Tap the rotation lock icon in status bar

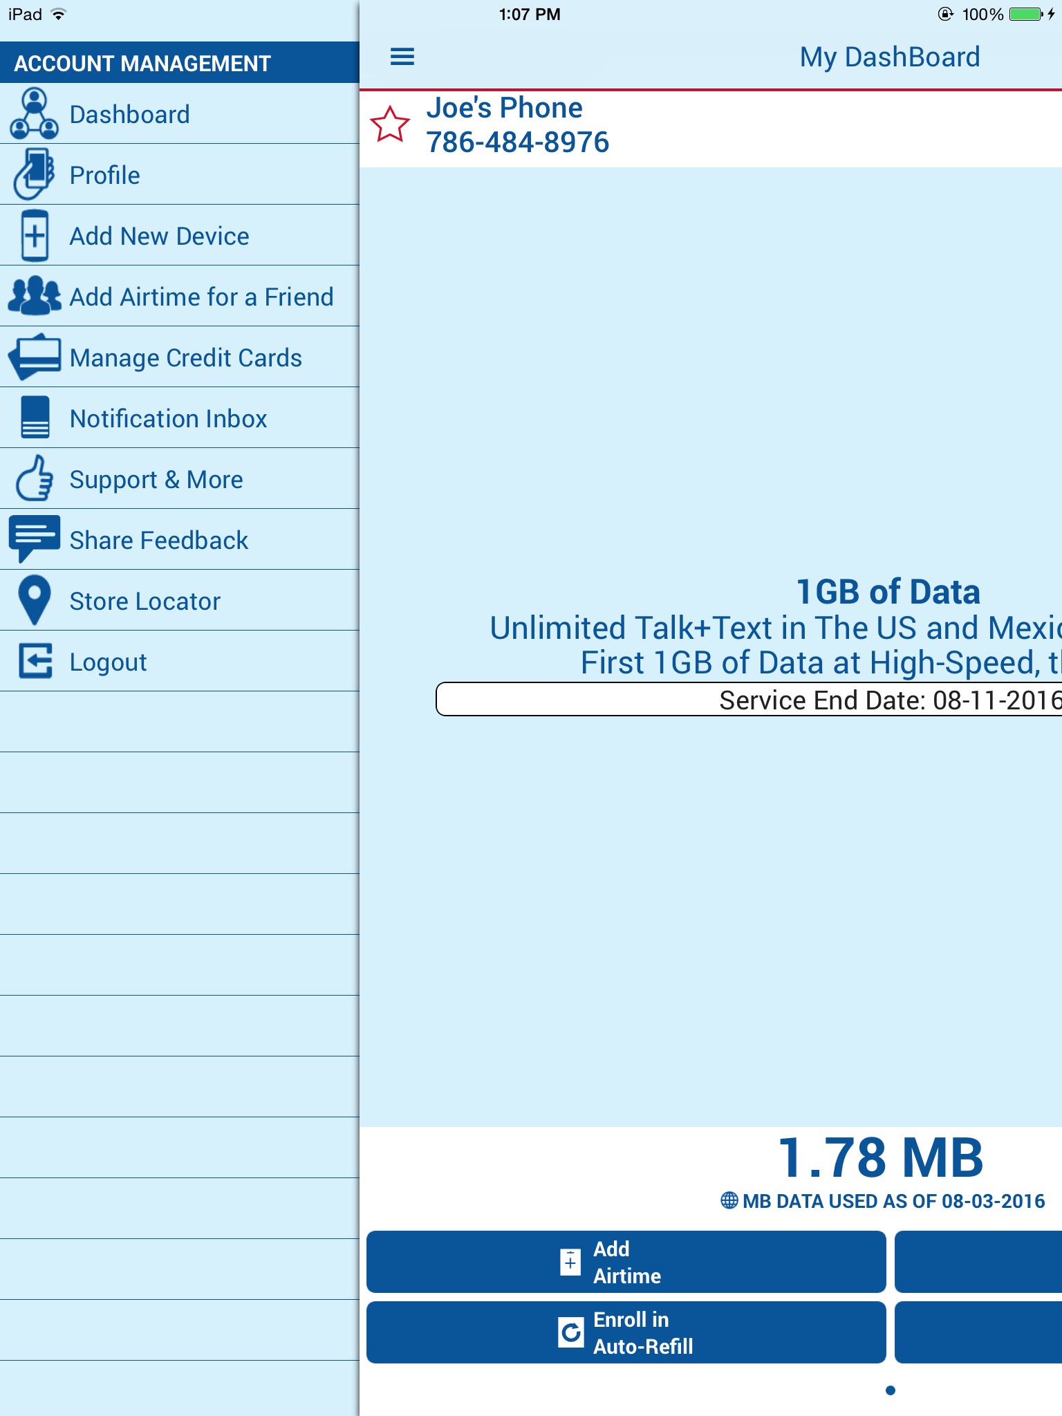(945, 14)
